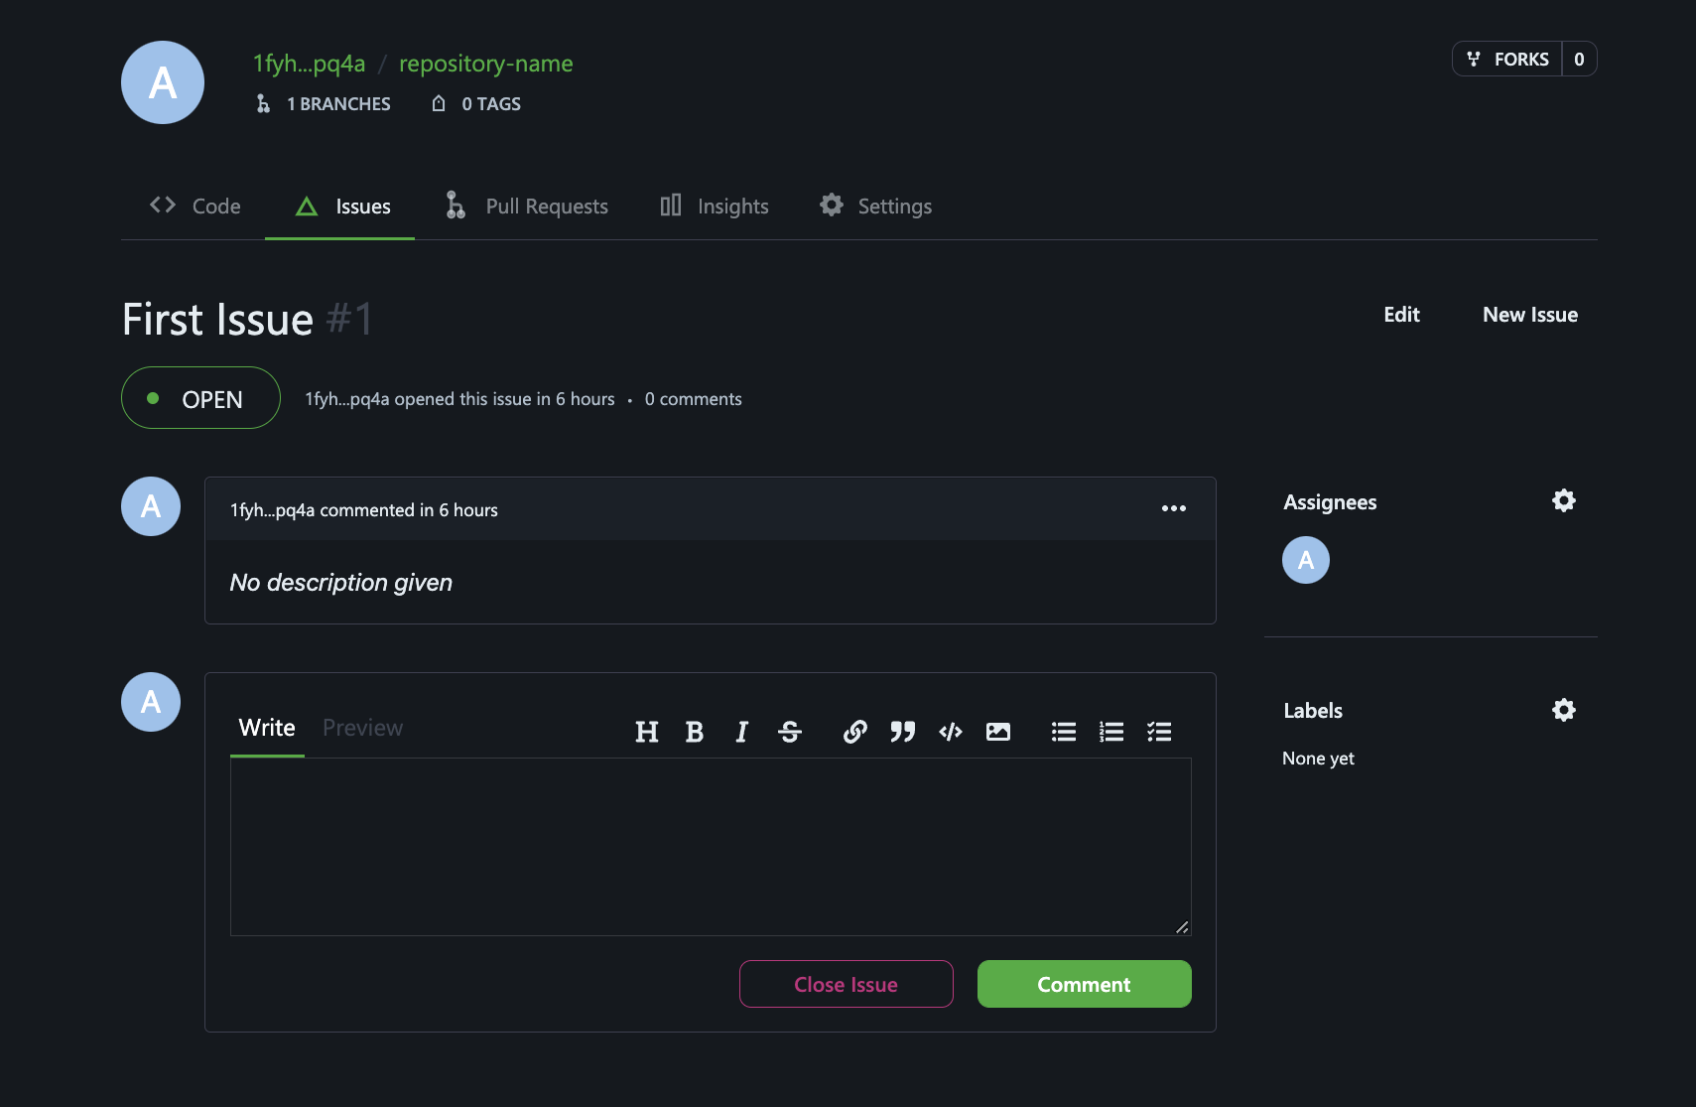Switch to the Preview tab
1696x1107 pixels.
[x=362, y=728]
